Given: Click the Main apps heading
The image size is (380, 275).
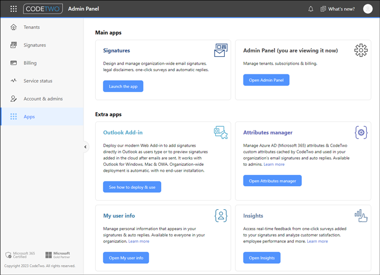Looking at the screenshot, I should click(108, 33).
